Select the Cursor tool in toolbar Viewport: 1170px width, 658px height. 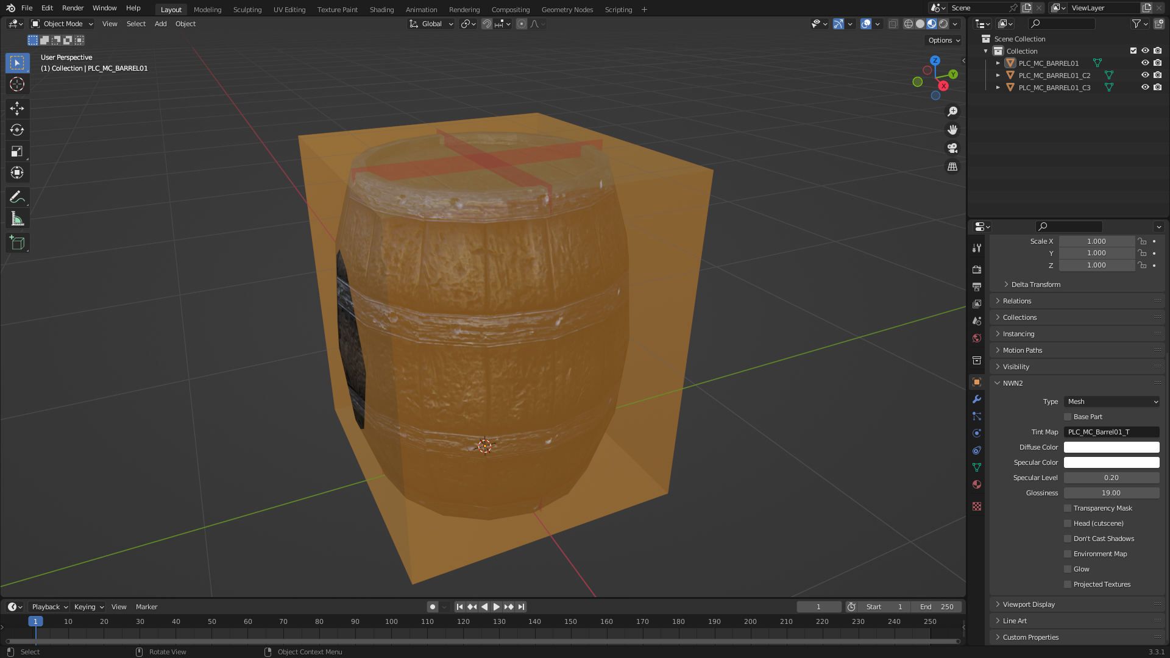tap(17, 84)
